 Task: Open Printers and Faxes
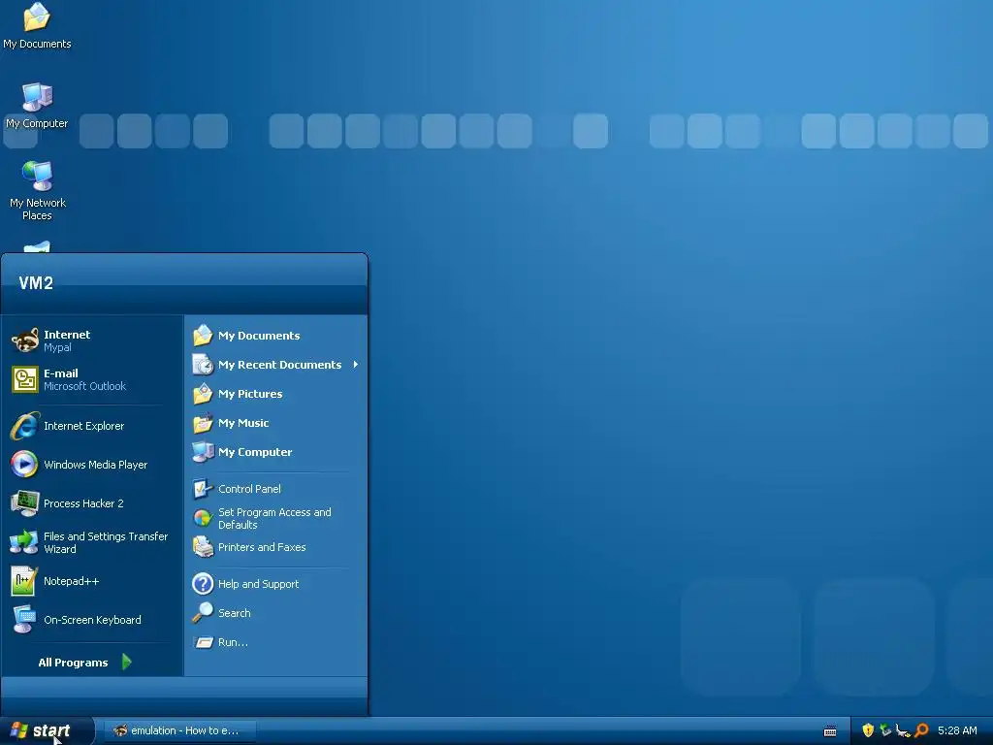coord(276,547)
